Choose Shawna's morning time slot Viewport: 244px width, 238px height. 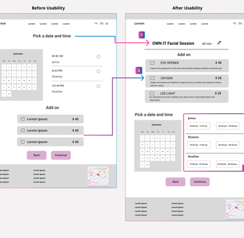click(198, 145)
